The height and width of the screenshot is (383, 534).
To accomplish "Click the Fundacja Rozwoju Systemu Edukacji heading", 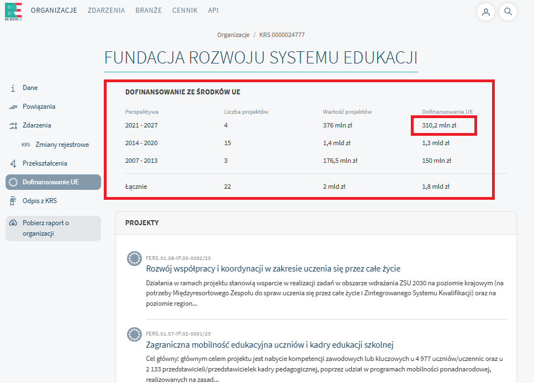I will pos(261,57).
